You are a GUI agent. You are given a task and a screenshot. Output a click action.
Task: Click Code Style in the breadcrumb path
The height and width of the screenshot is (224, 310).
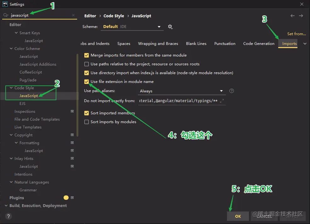point(114,16)
